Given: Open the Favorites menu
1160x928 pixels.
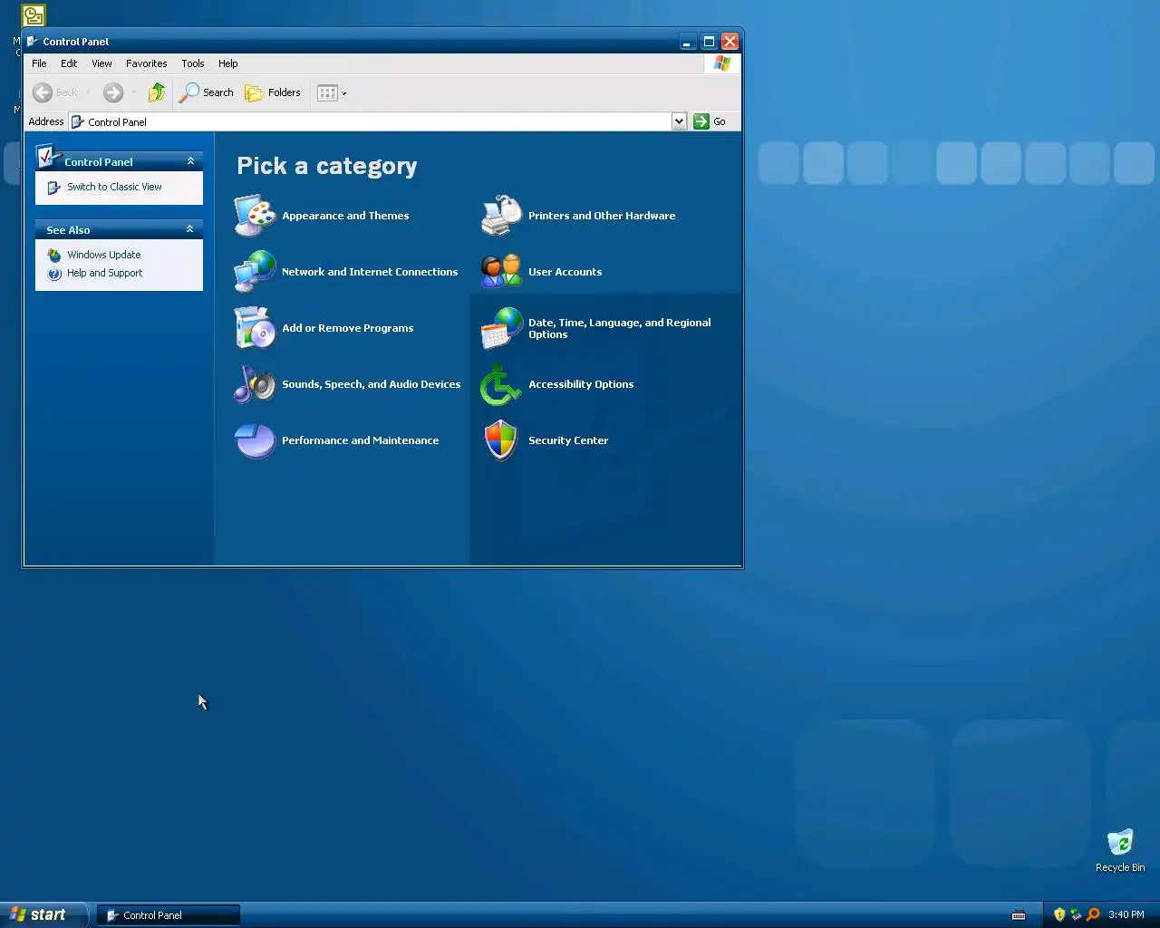Looking at the screenshot, I should [147, 63].
